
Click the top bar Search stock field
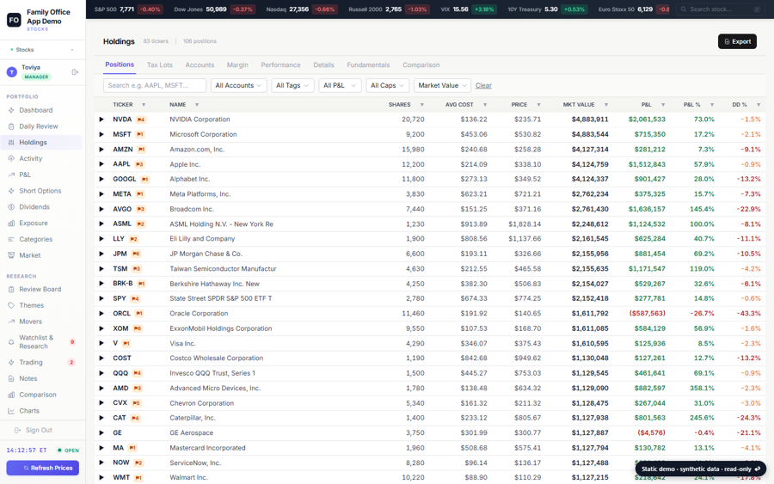click(x=720, y=9)
